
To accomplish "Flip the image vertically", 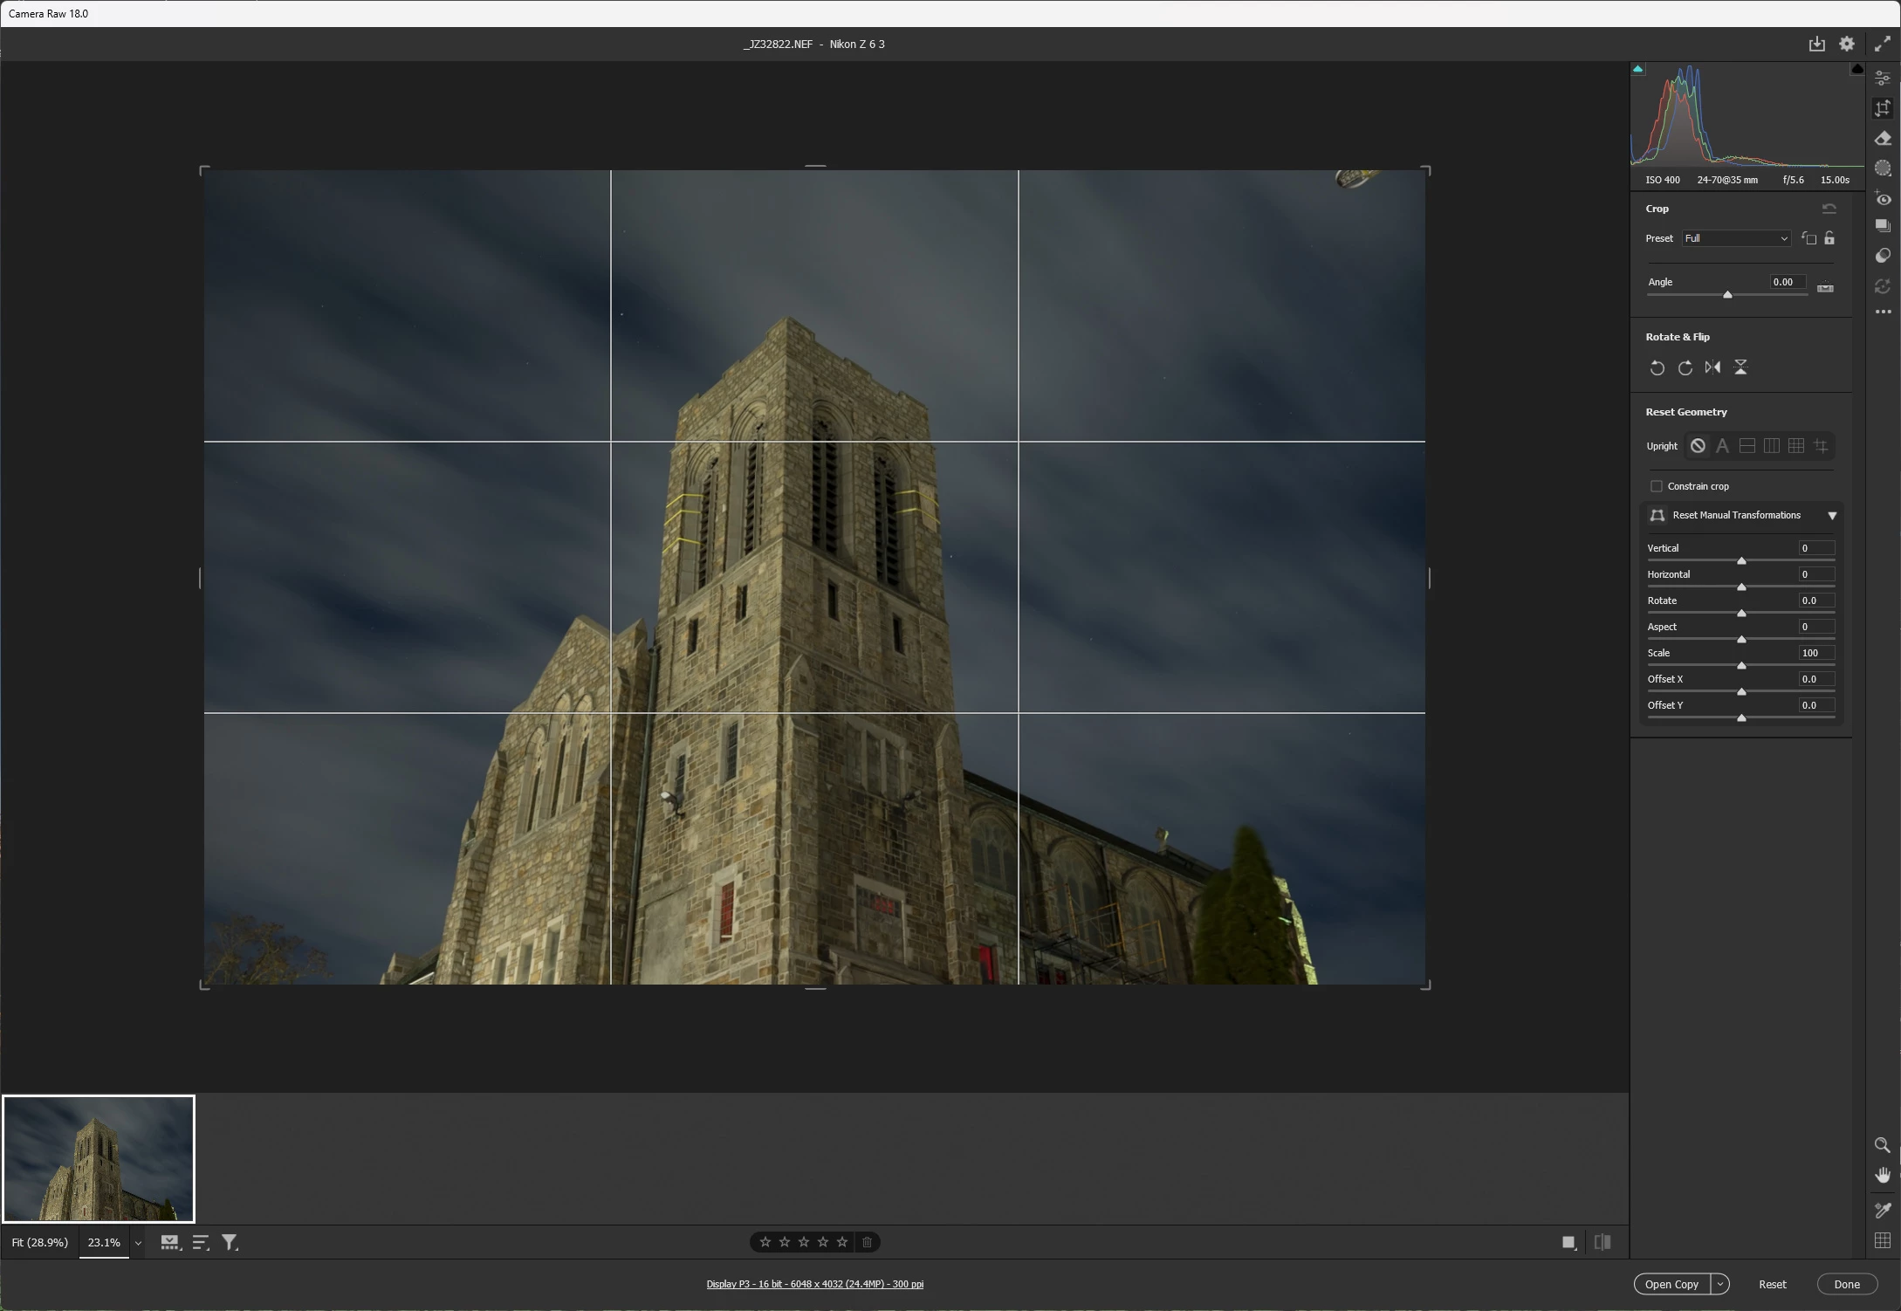I will point(1740,367).
